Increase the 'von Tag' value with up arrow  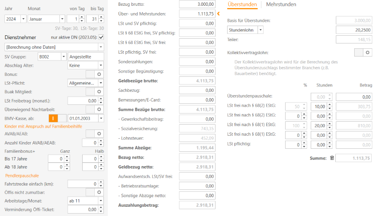point(81,17)
